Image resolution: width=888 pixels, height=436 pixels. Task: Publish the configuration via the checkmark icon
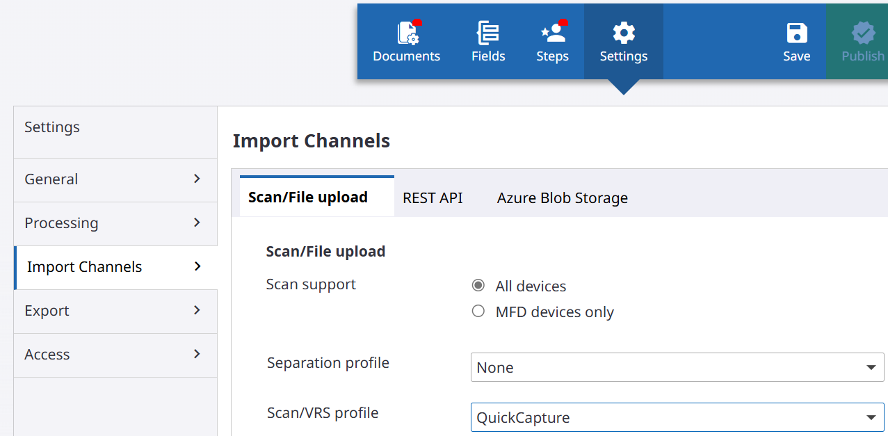tap(864, 33)
